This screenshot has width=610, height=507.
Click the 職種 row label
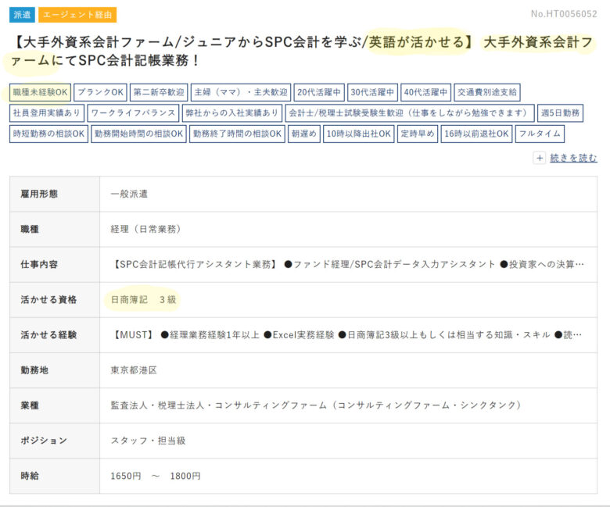(x=30, y=229)
